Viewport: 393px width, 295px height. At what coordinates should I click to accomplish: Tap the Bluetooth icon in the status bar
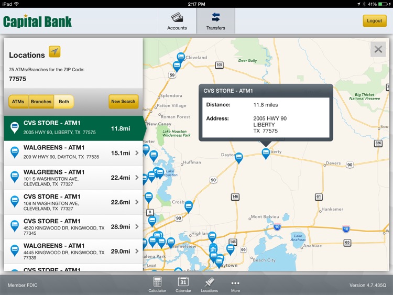[x=364, y=4]
